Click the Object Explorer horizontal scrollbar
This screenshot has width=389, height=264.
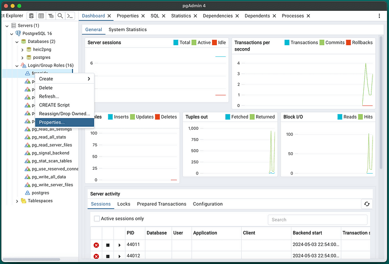[31, 260]
